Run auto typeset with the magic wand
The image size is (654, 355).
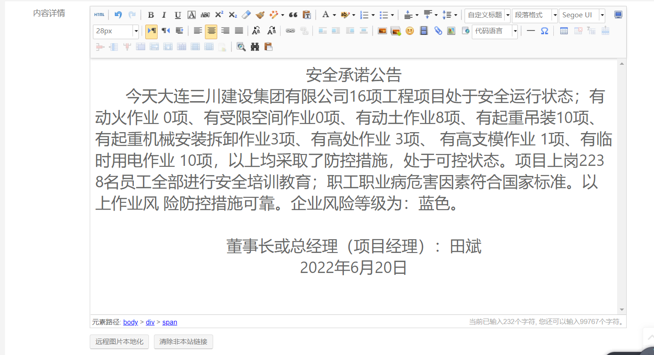pyautogui.click(x=273, y=15)
